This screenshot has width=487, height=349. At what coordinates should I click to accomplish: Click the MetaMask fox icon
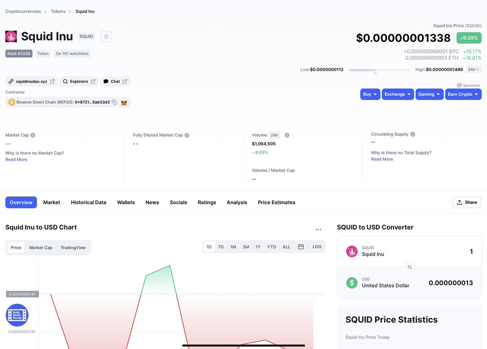coord(124,103)
